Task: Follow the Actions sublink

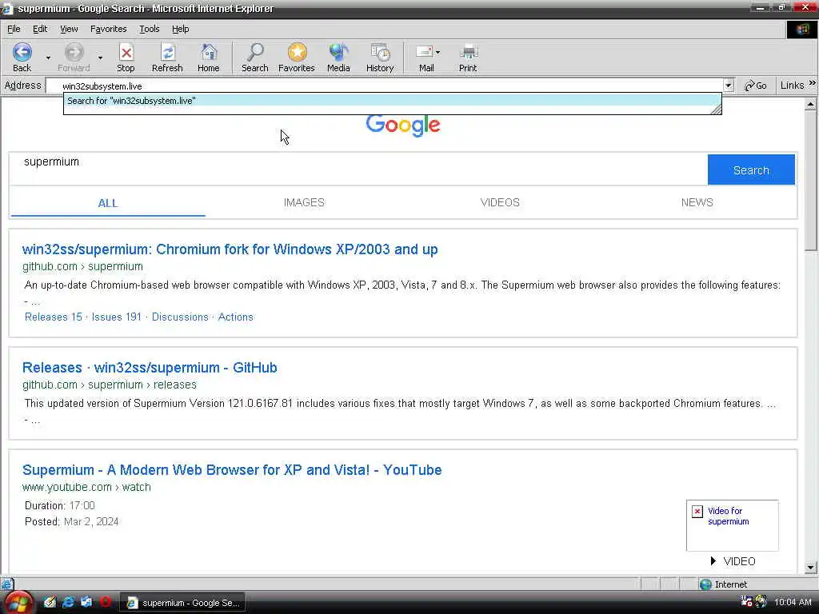Action: 236,317
